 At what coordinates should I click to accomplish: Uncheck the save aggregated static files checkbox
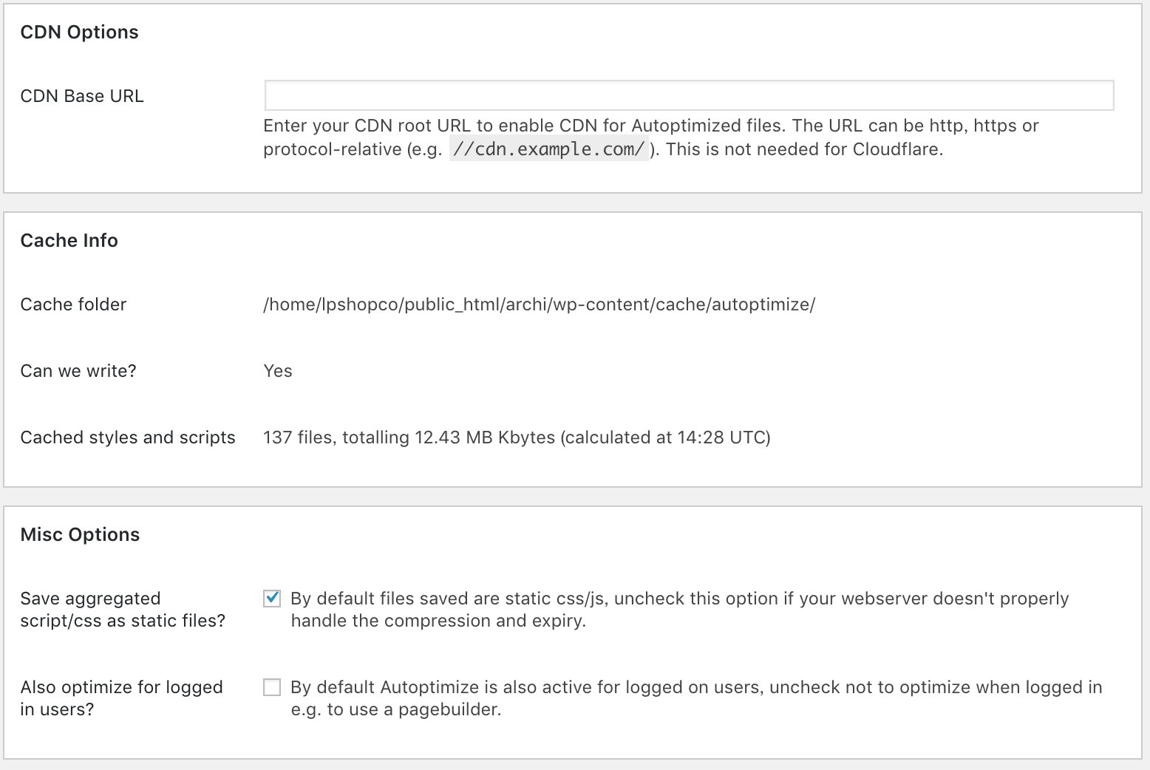pyautogui.click(x=272, y=599)
